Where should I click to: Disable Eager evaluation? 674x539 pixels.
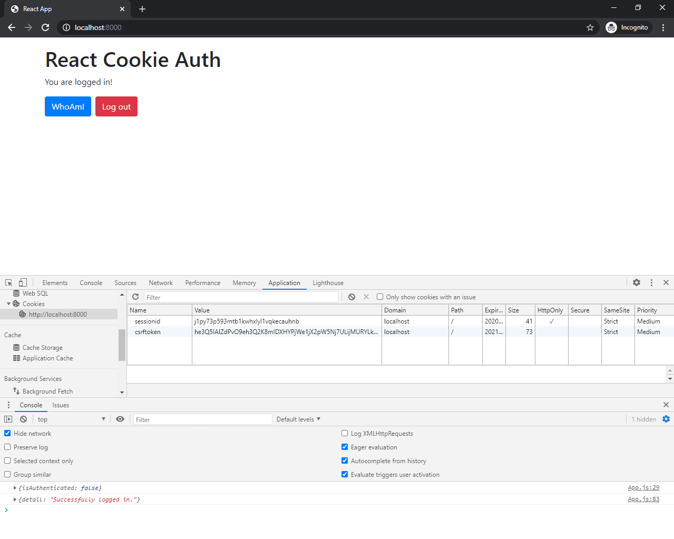click(345, 447)
